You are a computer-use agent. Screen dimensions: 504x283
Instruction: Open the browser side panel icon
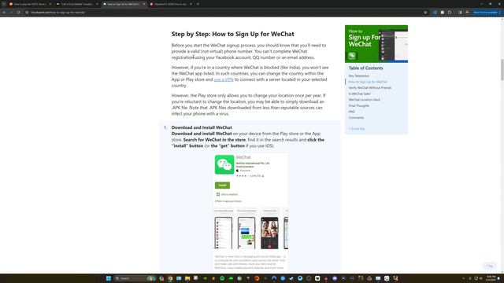[460, 13]
